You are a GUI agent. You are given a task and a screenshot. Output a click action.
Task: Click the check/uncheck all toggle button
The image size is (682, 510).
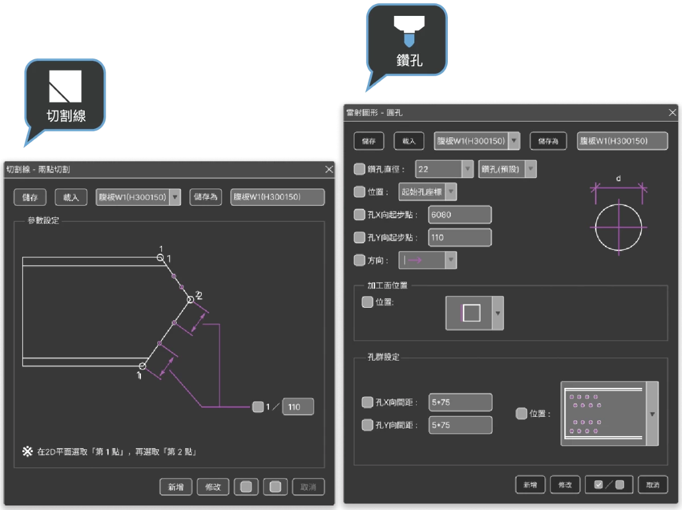[x=609, y=484]
